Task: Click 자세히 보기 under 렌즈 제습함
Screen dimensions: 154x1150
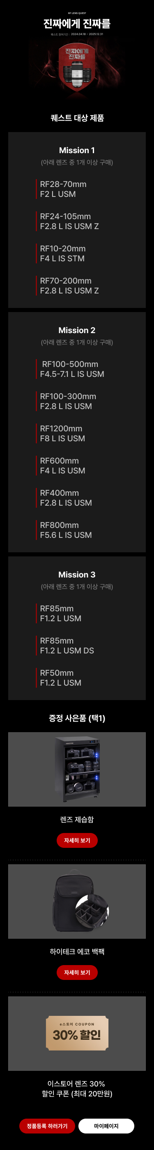Action: coord(77,840)
